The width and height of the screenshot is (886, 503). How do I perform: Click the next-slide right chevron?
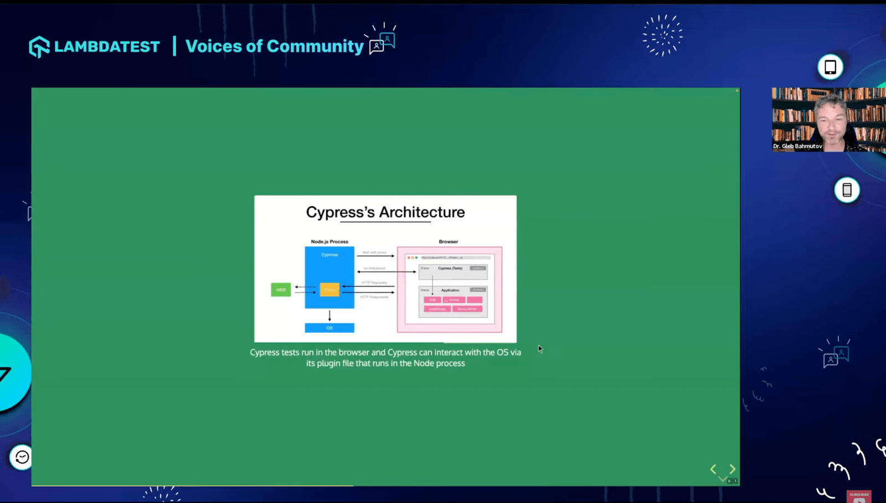point(732,469)
